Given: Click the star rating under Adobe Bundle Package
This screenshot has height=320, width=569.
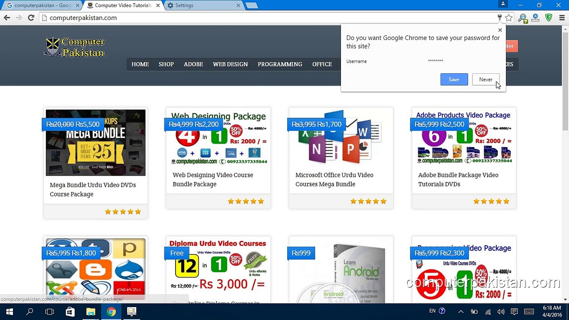Looking at the screenshot, I should tap(491, 201).
